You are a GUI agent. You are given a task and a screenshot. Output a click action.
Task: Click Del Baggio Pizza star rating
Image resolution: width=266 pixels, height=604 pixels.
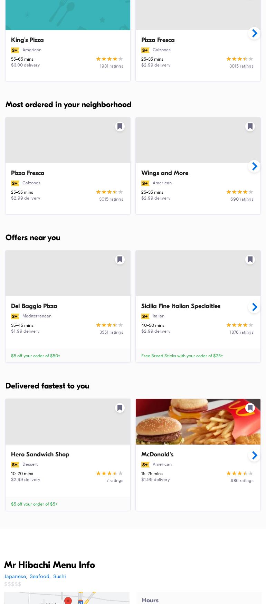(x=109, y=325)
